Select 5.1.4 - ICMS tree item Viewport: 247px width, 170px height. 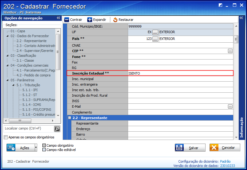coord(32,105)
